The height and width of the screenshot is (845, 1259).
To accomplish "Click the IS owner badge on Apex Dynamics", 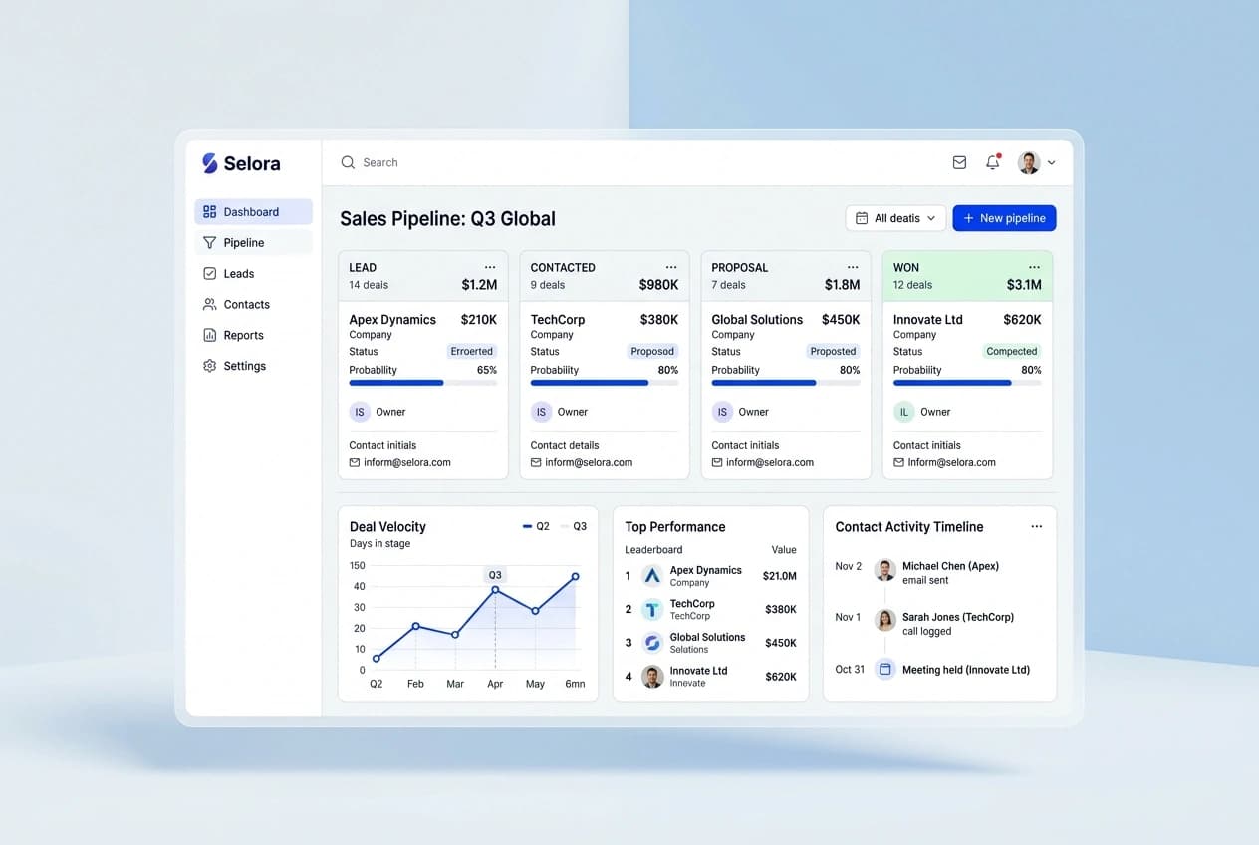I will coord(360,412).
